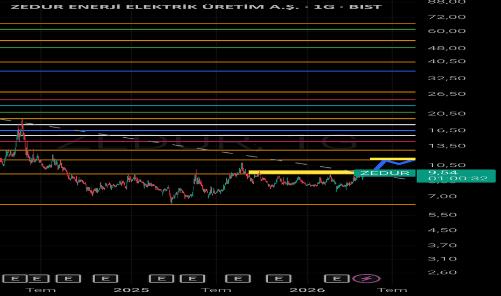Image resolution: width=501 pixels, height=296 pixels.
Task: Click the 72,00 price axis label
Action: [x=447, y=17]
